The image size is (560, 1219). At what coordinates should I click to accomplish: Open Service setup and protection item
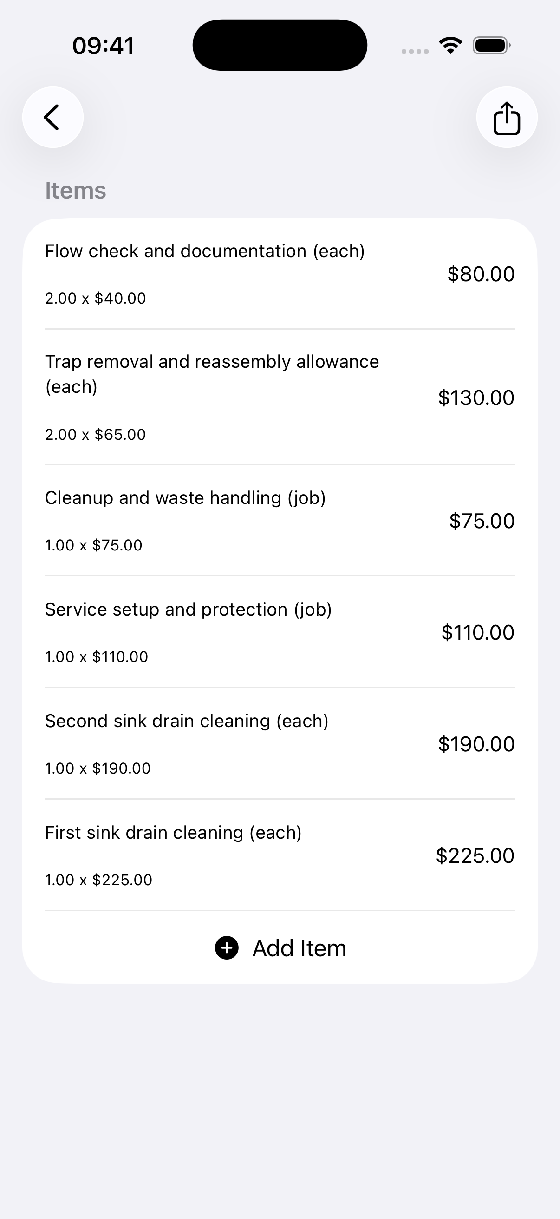pos(280,632)
